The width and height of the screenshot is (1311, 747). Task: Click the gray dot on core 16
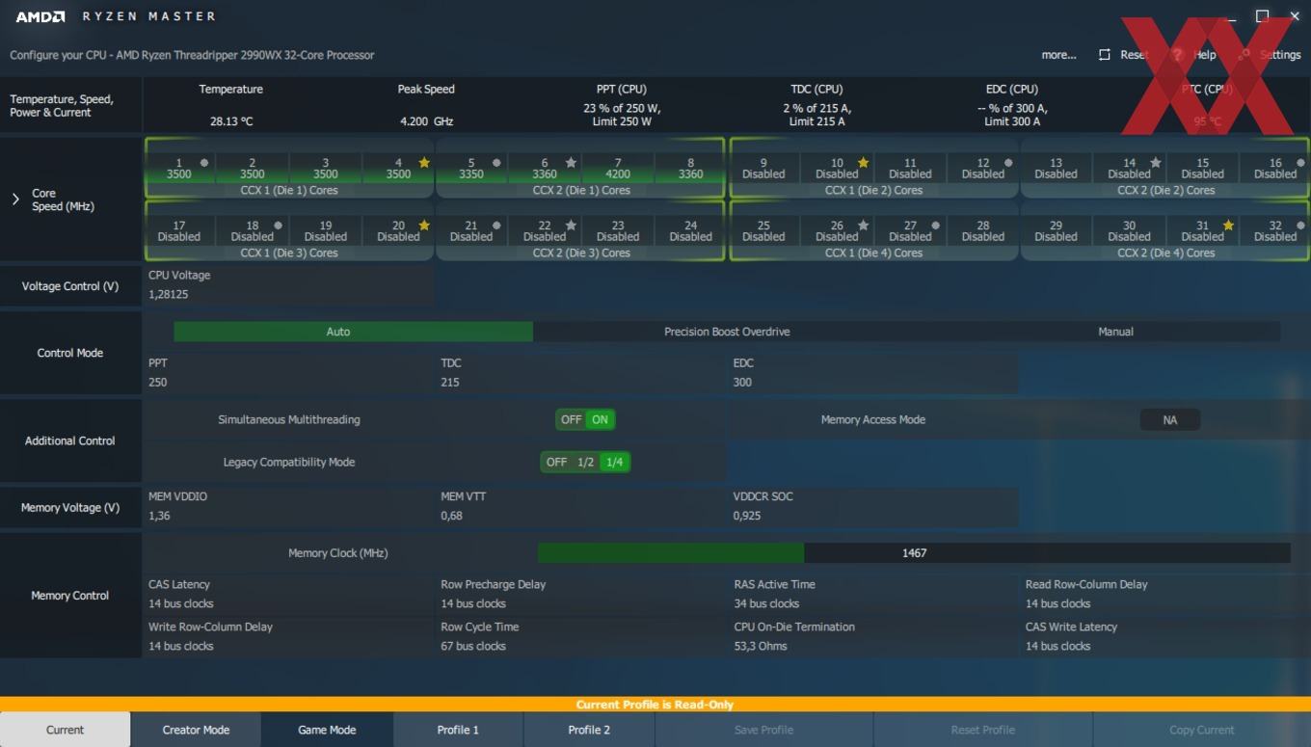tap(1300, 163)
